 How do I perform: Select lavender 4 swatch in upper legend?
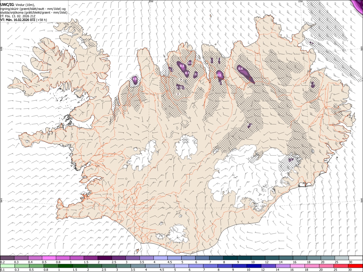click(x=160, y=258)
